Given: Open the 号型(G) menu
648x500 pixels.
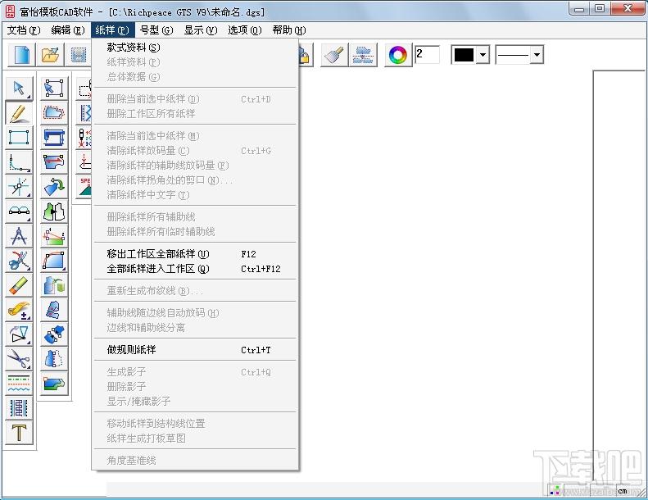Looking at the screenshot, I should 156,30.
